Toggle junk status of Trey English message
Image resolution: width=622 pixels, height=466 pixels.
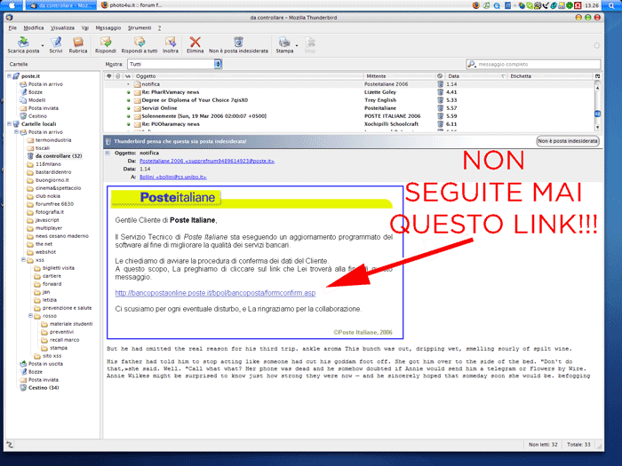coord(440,99)
